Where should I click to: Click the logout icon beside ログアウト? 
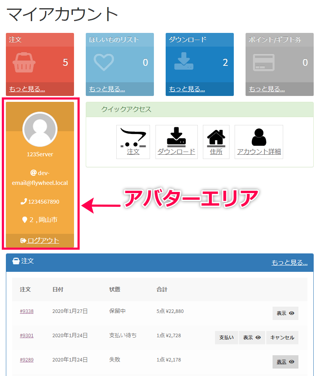(x=23, y=240)
